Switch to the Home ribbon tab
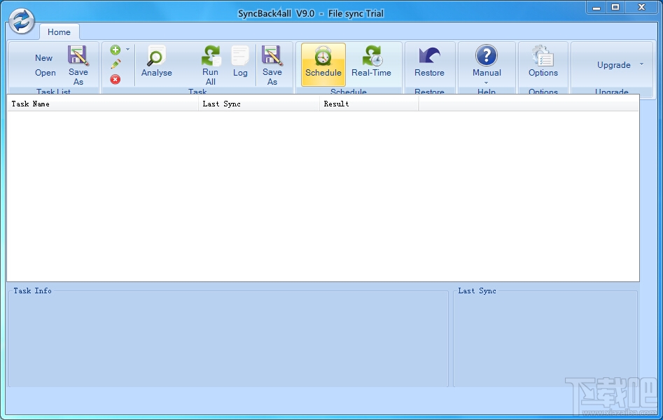The image size is (663, 420). click(59, 32)
